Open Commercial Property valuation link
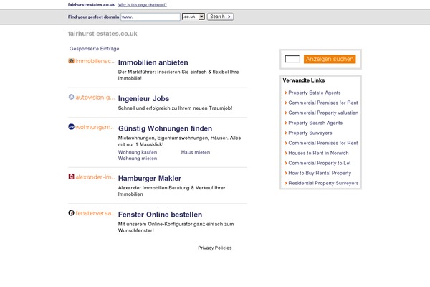This screenshot has width=430, height=287. [323, 113]
